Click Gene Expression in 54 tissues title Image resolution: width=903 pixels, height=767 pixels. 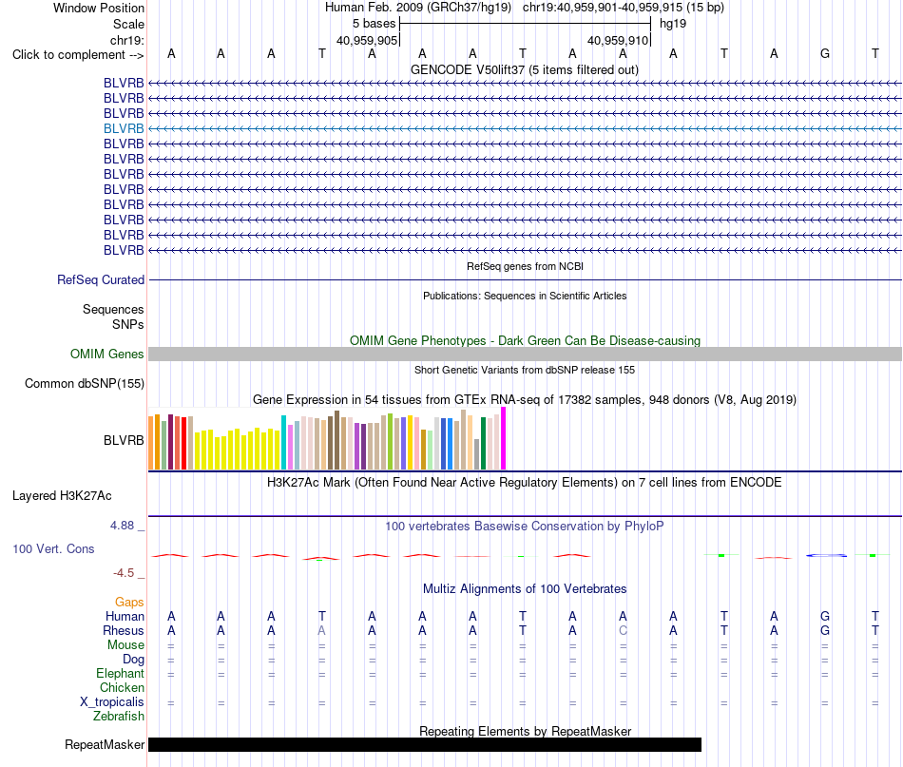coord(525,399)
